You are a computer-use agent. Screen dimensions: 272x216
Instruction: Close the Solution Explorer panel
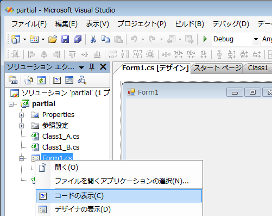point(103,67)
